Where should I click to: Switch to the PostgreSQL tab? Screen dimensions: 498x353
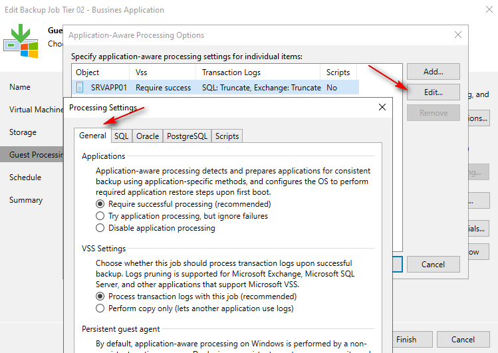(x=187, y=136)
